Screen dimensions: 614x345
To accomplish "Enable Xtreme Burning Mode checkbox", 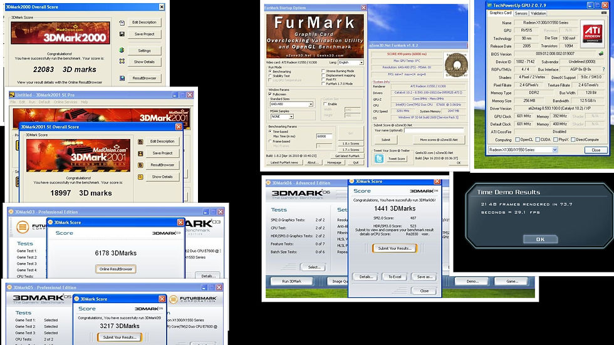I will click(x=323, y=71).
